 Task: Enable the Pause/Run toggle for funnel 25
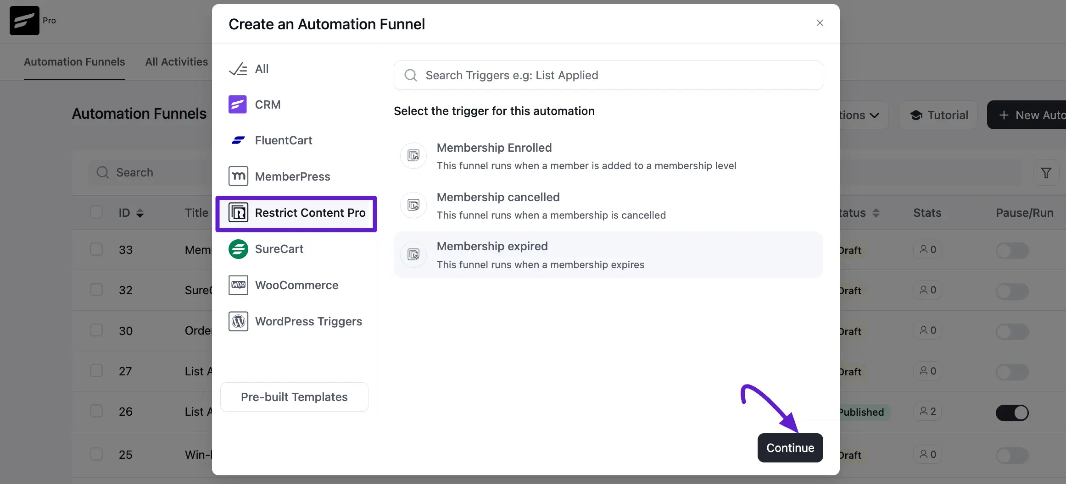click(1012, 456)
